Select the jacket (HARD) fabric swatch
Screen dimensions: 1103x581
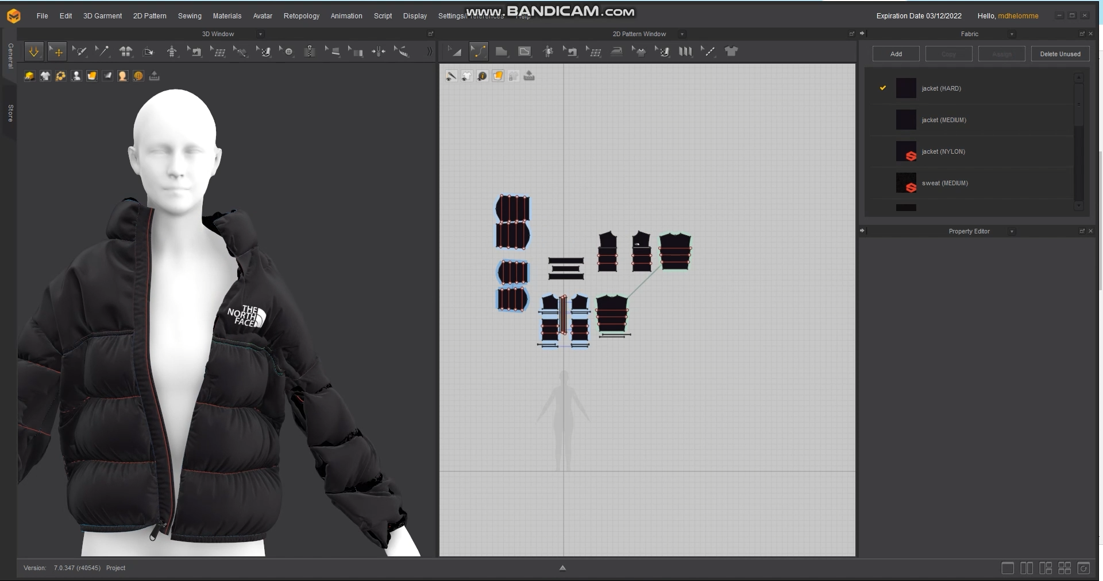click(906, 88)
